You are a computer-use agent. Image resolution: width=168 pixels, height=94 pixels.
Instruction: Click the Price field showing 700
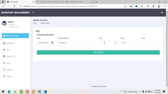129,43
